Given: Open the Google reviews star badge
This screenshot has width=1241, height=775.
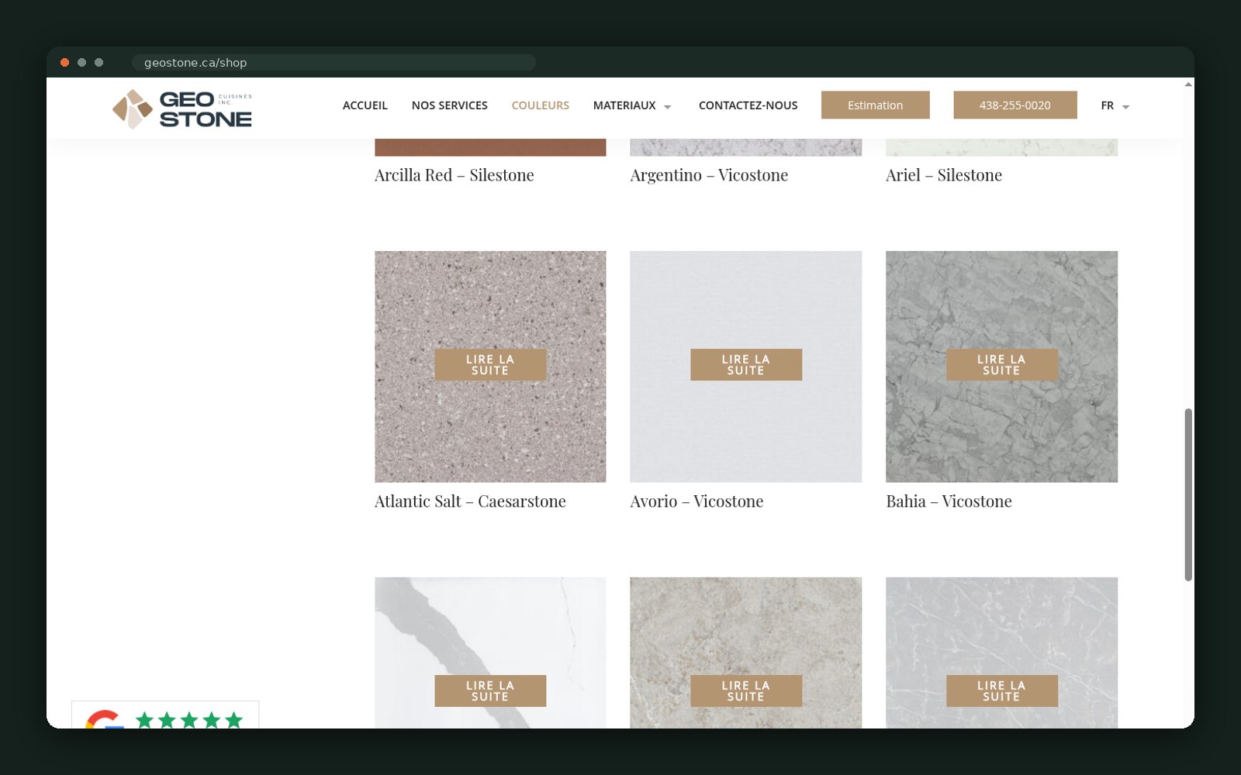Looking at the screenshot, I should pos(165,715).
